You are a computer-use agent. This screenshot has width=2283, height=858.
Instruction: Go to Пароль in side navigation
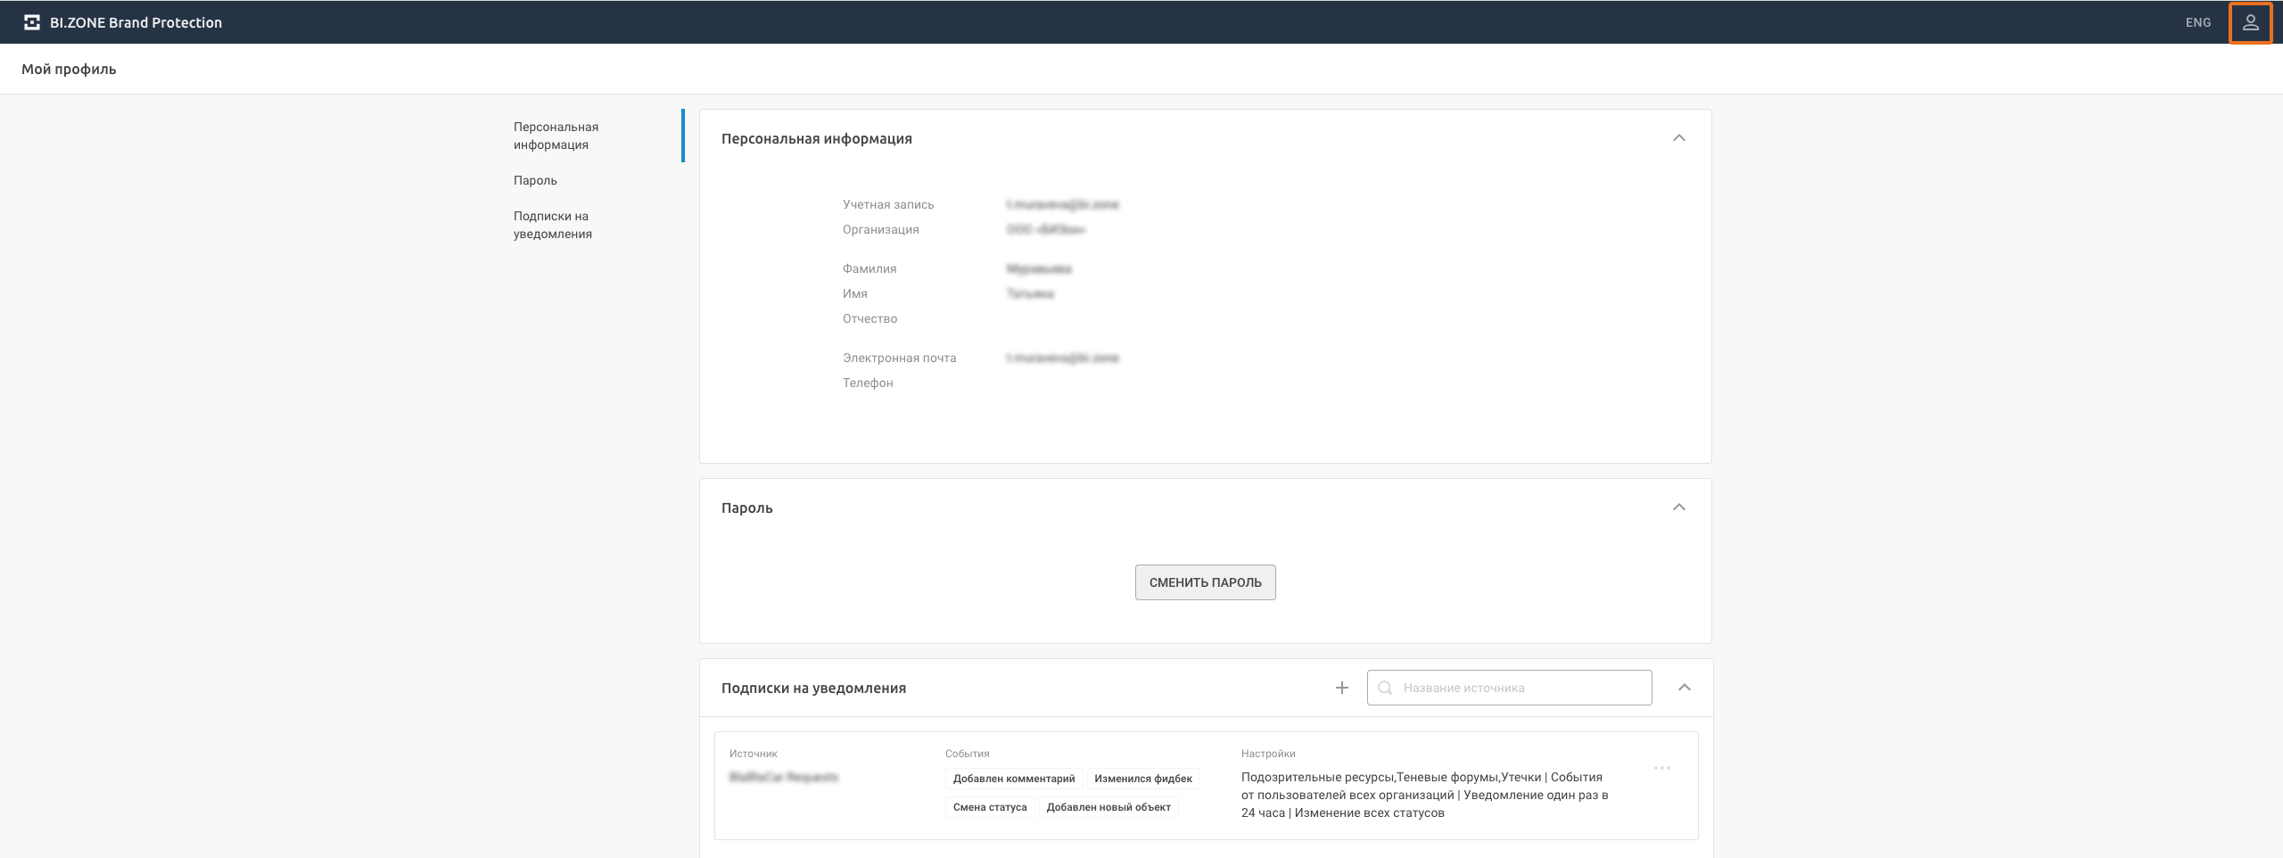[x=535, y=180]
